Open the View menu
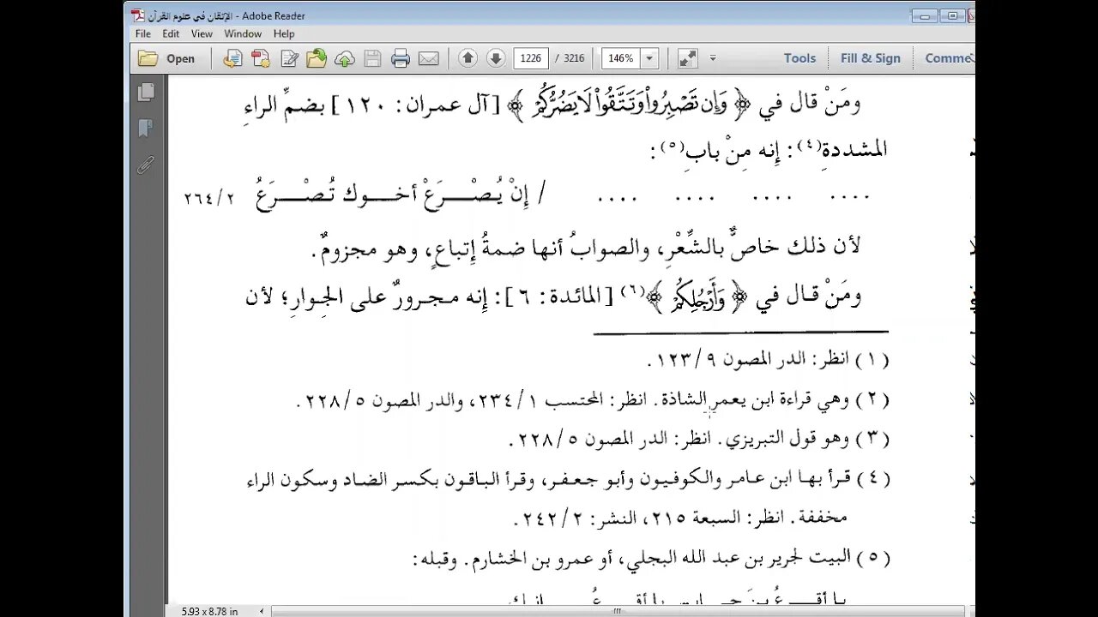The height and width of the screenshot is (617, 1098). point(202,33)
